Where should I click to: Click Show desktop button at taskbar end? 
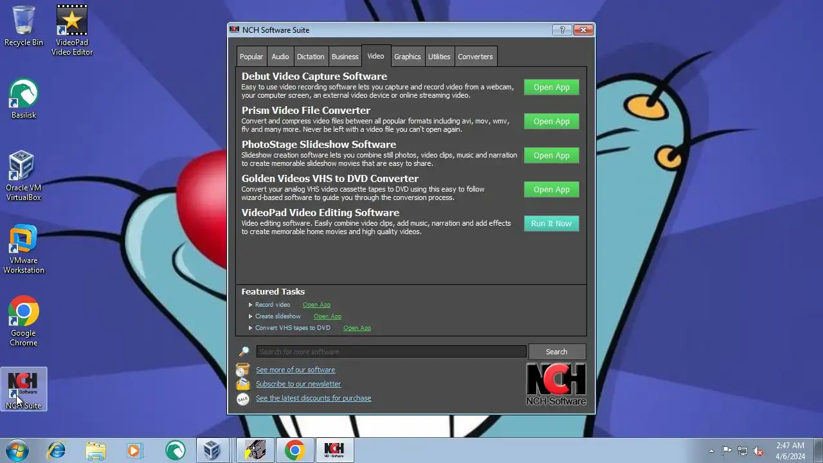(x=818, y=451)
